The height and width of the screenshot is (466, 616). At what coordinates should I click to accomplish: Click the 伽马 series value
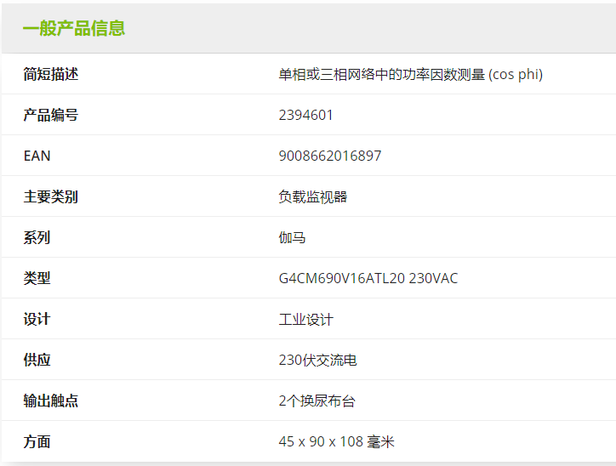coord(292,237)
